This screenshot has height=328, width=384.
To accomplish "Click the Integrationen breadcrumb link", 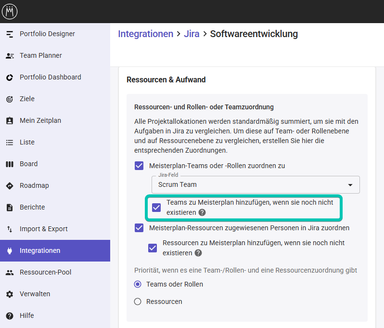I will (146, 34).
